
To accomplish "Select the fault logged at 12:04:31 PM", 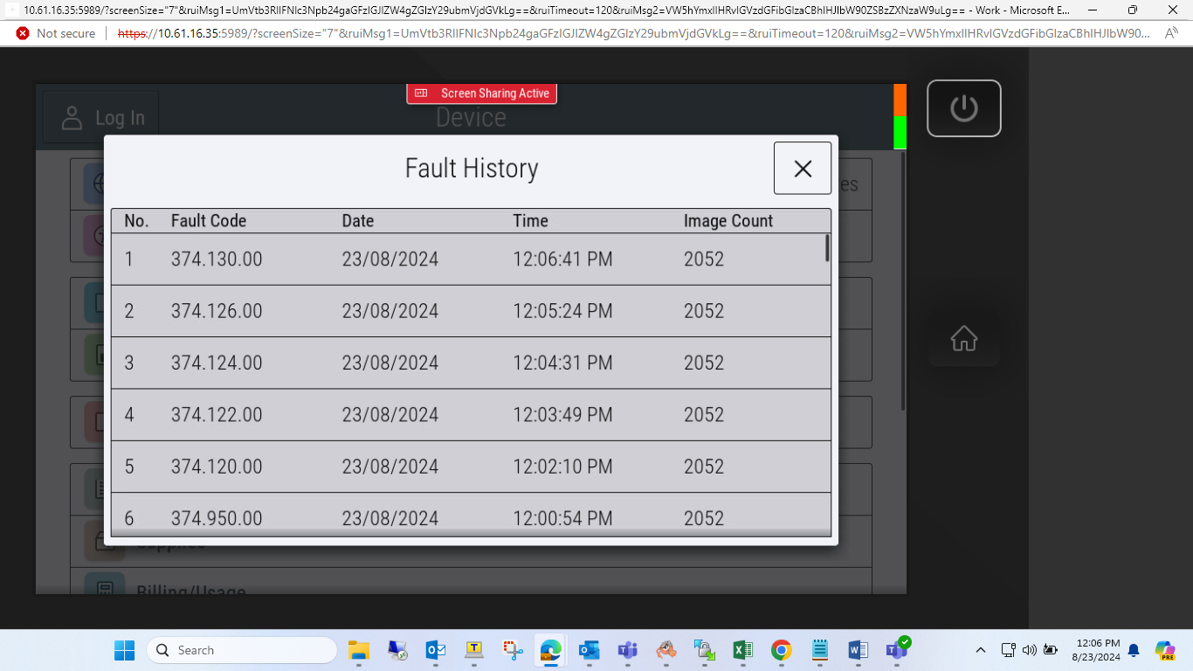I will tap(470, 363).
